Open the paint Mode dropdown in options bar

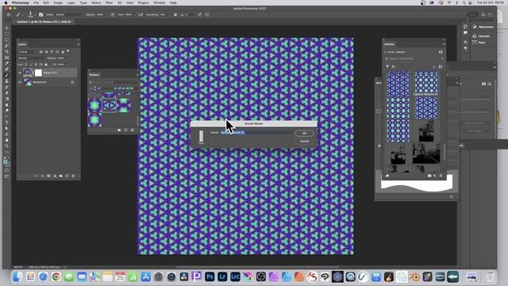pos(69,14)
